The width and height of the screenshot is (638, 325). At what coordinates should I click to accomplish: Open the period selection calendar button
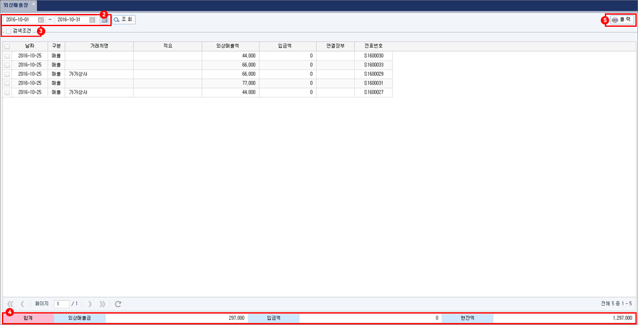click(104, 20)
